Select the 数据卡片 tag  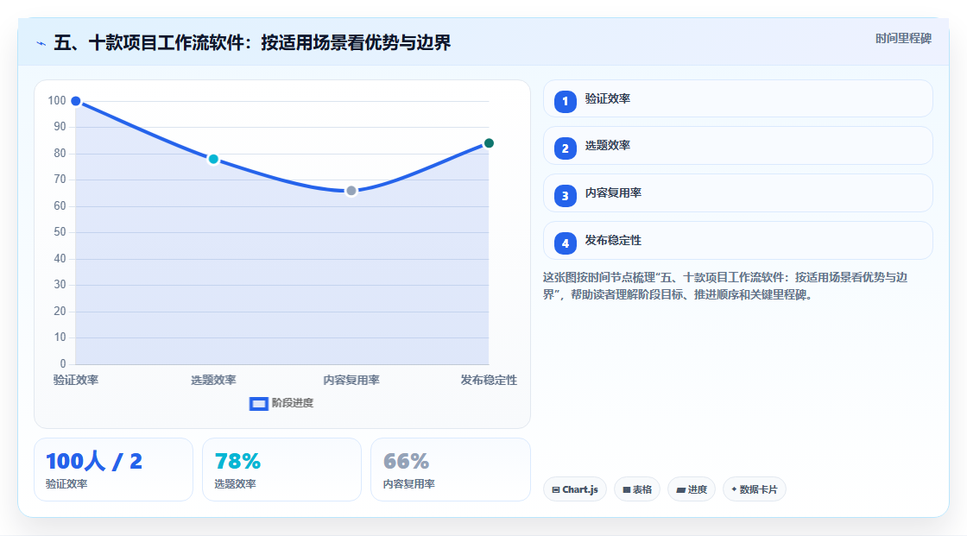(x=755, y=489)
